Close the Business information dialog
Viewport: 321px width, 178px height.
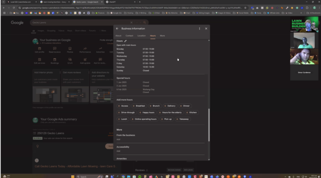[x=206, y=28]
